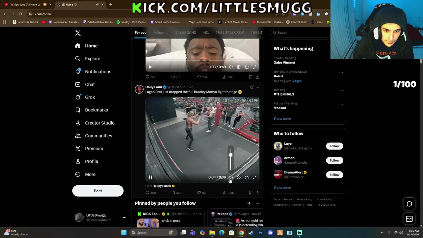The width and height of the screenshot is (423, 238).
Task: Switch to the Following tab
Action: [x=161, y=32]
